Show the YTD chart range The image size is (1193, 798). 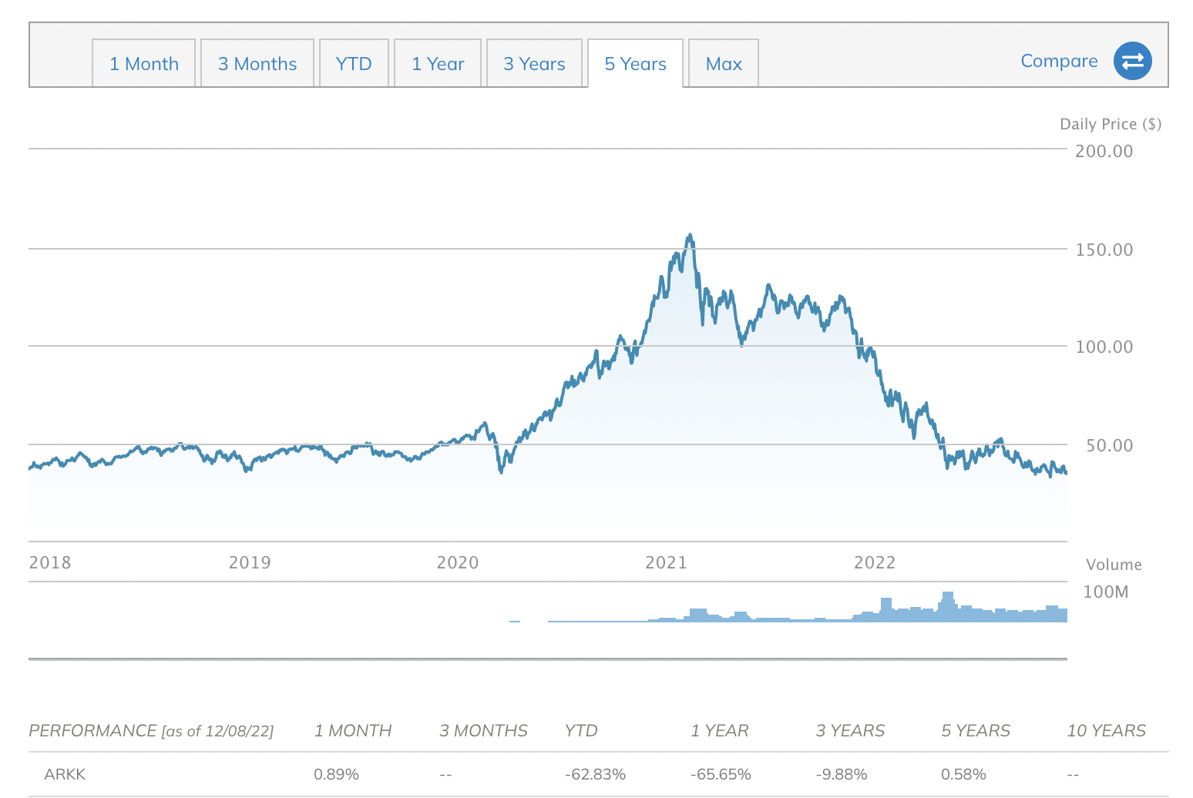(354, 64)
